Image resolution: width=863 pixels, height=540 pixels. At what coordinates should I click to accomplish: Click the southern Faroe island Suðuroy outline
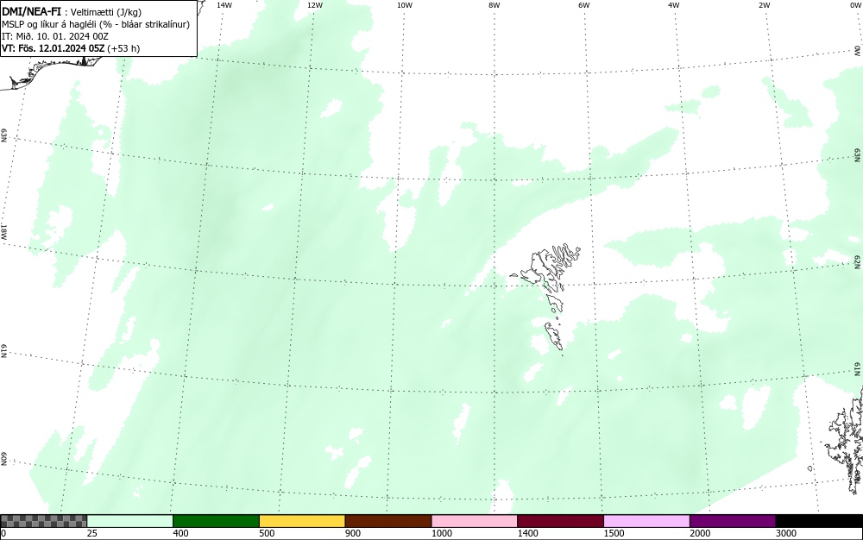[x=554, y=336]
